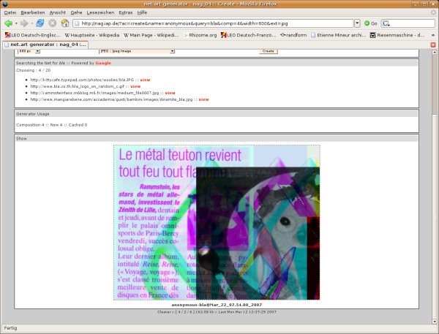Open the LEO Deutsch-Französisch bookmark
The height and width of the screenshot is (334, 439).
[248, 35]
